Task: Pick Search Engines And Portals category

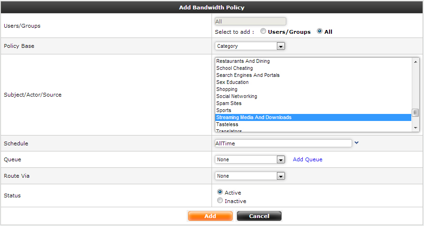Action: pyautogui.click(x=248, y=75)
